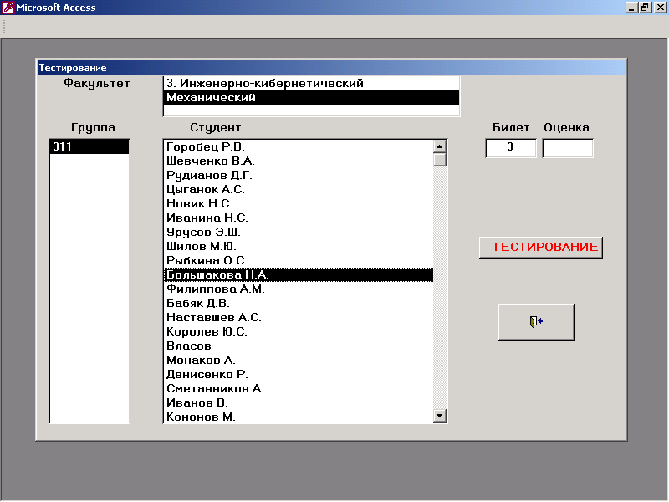Select student Наставшев А.С.
Screen dimensions: 669x502
tap(299, 317)
